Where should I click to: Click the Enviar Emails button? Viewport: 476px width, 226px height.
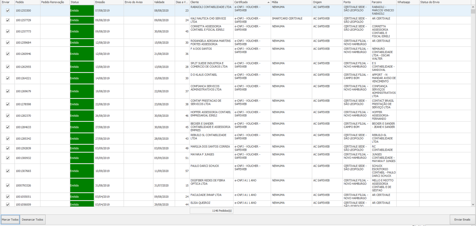tap(462, 220)
